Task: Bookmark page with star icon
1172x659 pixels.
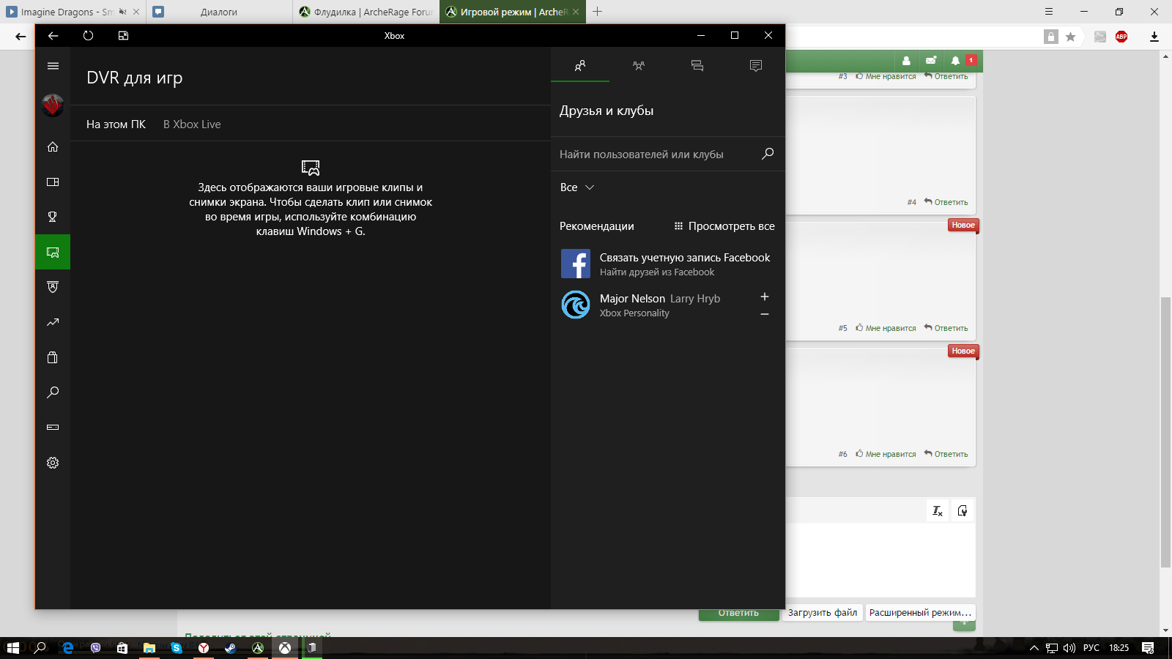Action: pyautogui.click(x=1071, y=37)
